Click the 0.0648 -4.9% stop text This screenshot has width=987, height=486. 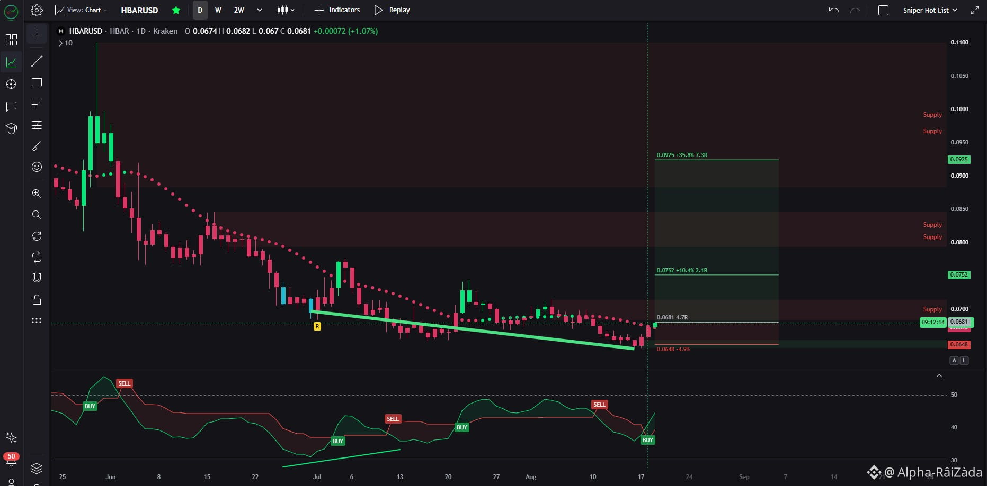pyautogui.click(x=673, y=349)
